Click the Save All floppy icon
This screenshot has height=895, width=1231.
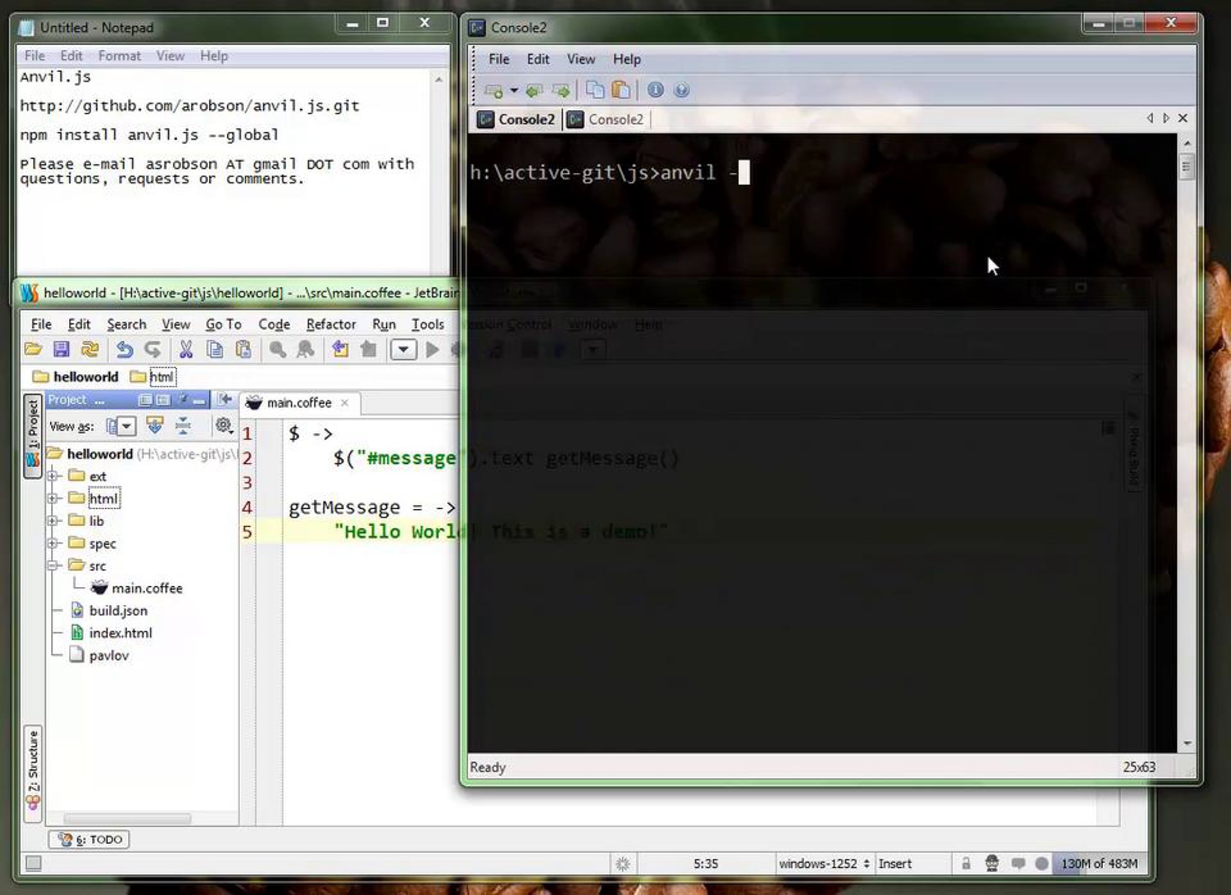[62, 349]
